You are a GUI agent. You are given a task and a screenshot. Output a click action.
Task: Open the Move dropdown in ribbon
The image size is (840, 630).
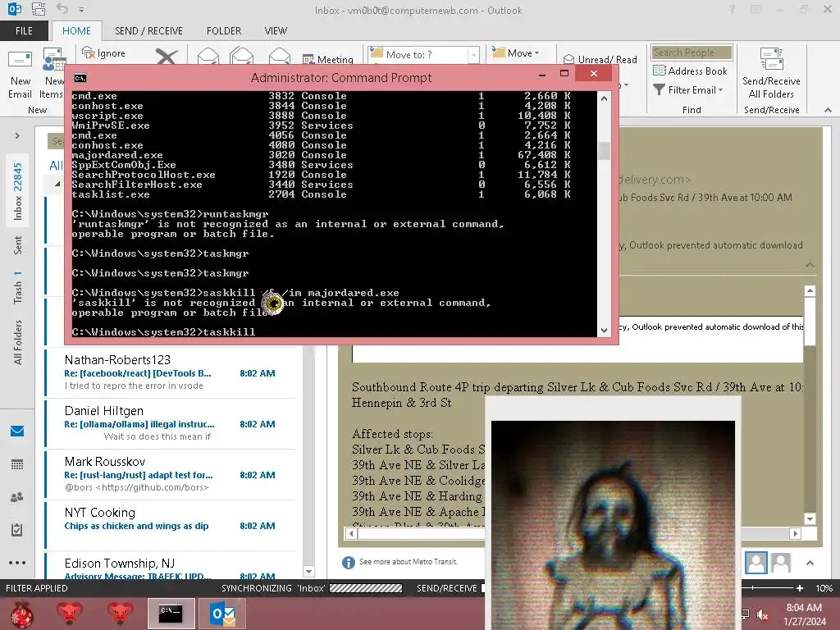click(x=516, y=53)
